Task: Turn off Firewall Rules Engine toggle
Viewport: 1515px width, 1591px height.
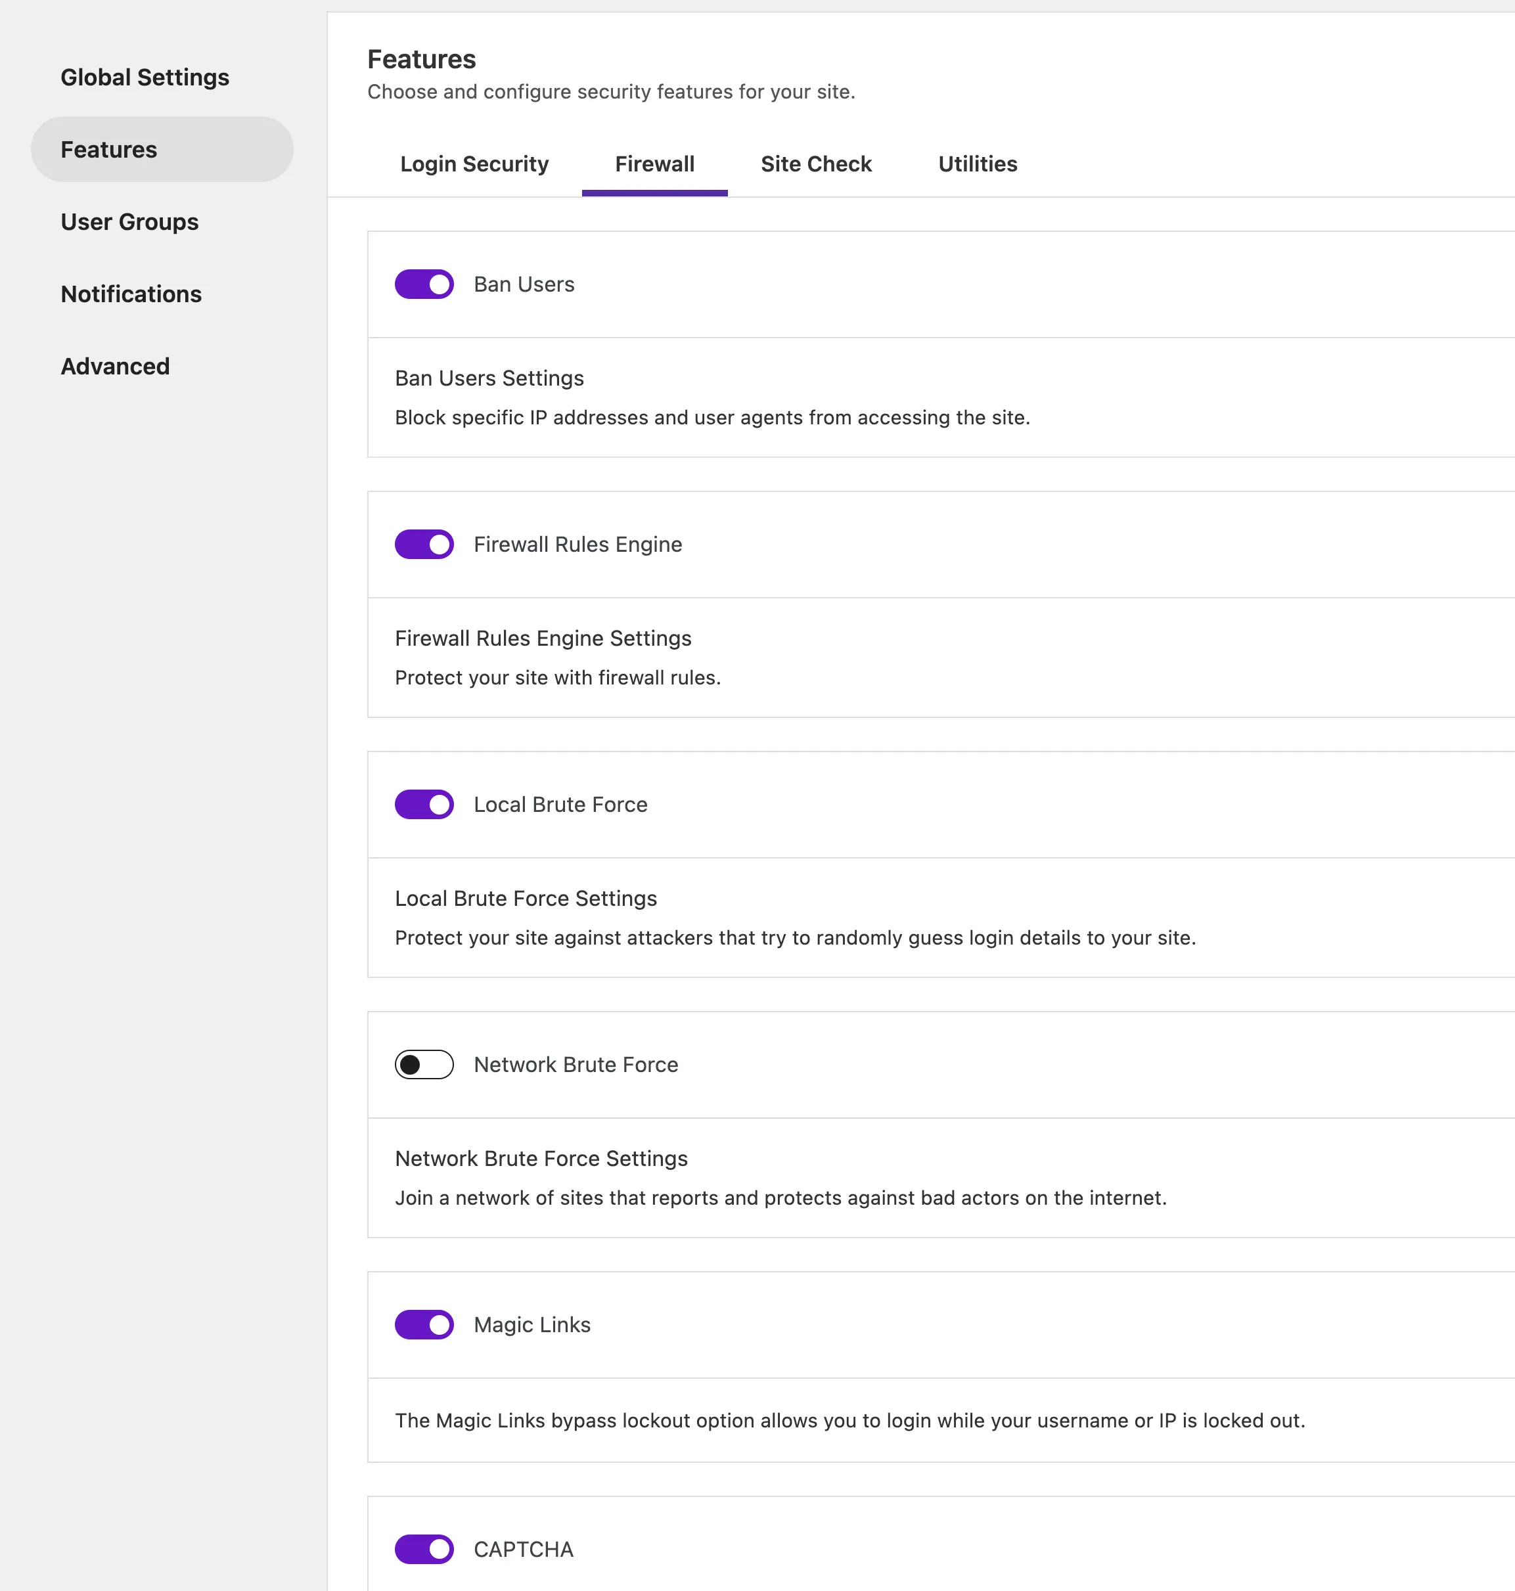Action: pos(424,545)
